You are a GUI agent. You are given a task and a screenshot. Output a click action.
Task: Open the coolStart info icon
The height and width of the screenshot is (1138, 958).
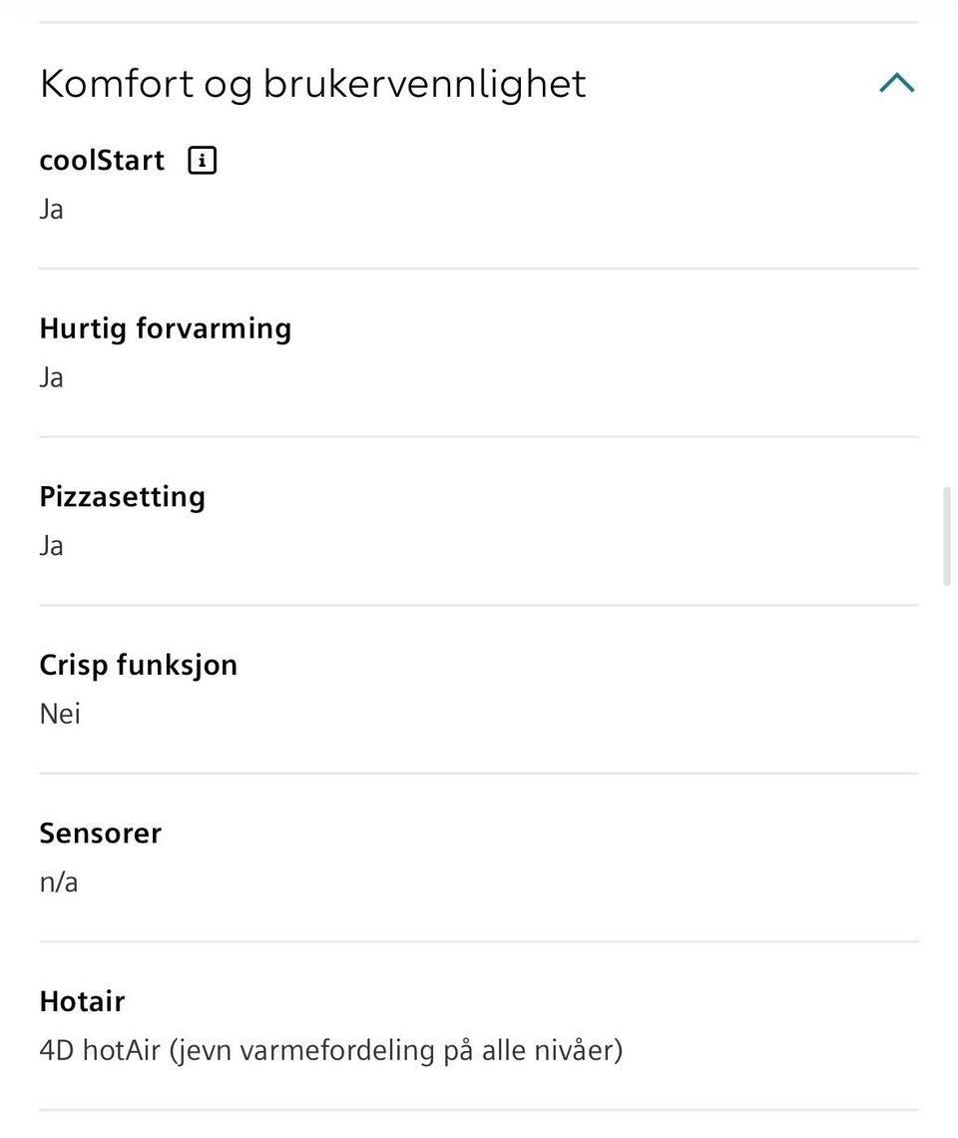point(203,161)
